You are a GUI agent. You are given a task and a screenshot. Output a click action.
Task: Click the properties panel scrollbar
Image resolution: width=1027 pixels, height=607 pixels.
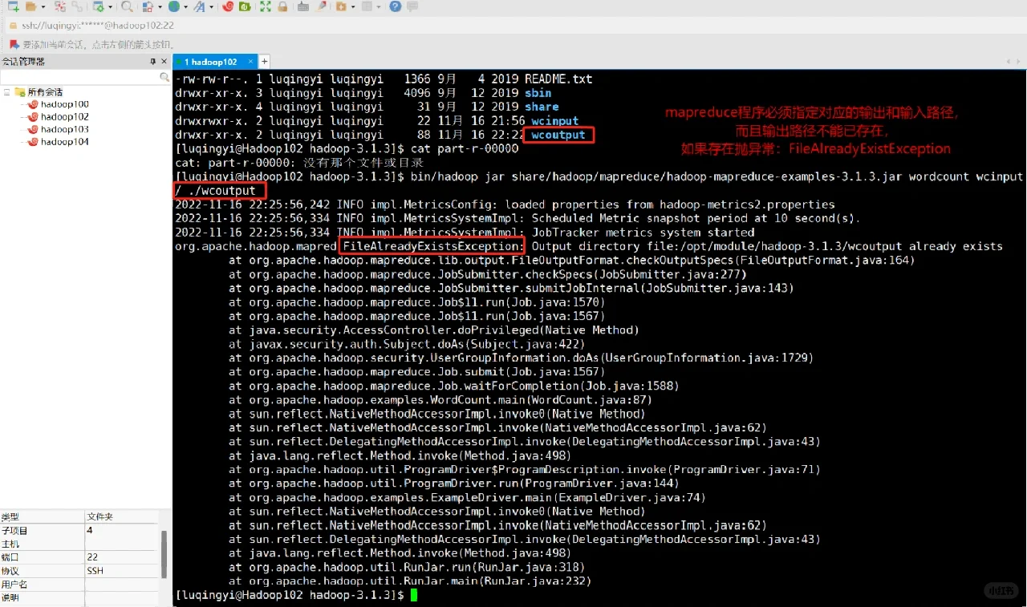click(164, 553)
